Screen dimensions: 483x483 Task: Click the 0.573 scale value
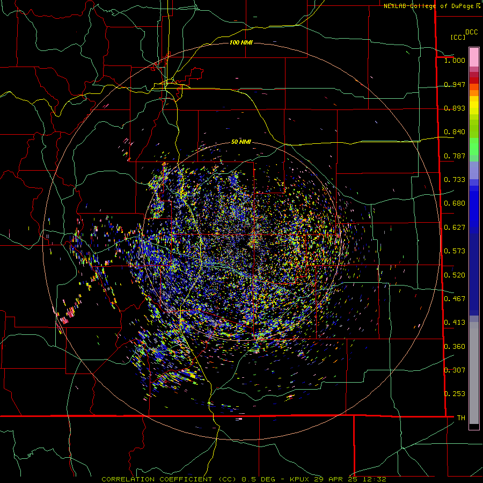click(455, 251)
